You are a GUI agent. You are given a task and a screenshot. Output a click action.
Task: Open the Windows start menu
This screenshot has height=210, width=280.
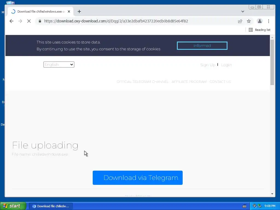coord(13,206)
